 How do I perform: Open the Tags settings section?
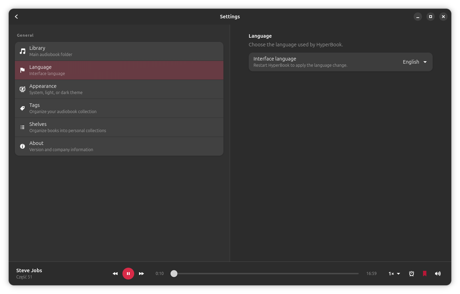pos(119,108)
